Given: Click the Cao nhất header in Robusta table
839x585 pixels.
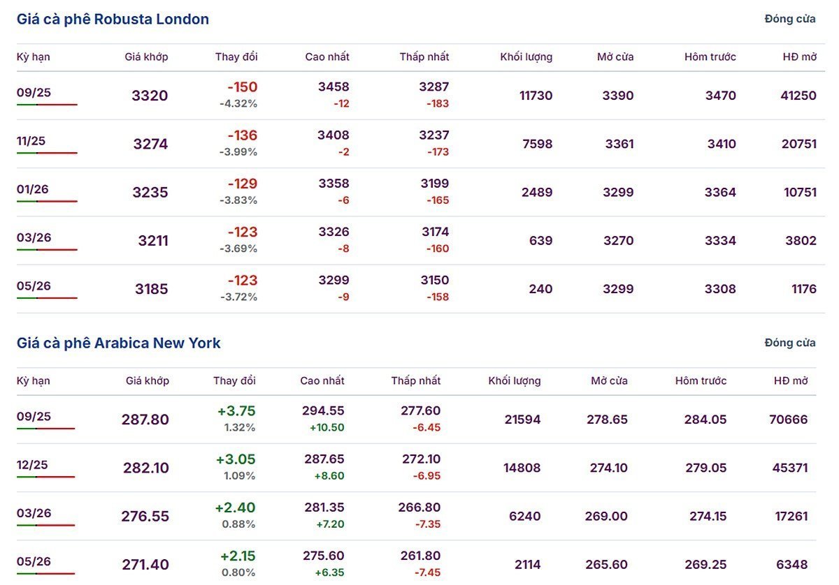Looking at the screenshot, I should click(327, 57).
